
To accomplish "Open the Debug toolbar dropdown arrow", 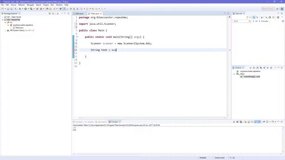I will tap(23, 9).
